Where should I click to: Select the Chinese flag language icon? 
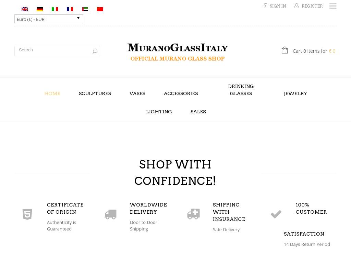100,9
